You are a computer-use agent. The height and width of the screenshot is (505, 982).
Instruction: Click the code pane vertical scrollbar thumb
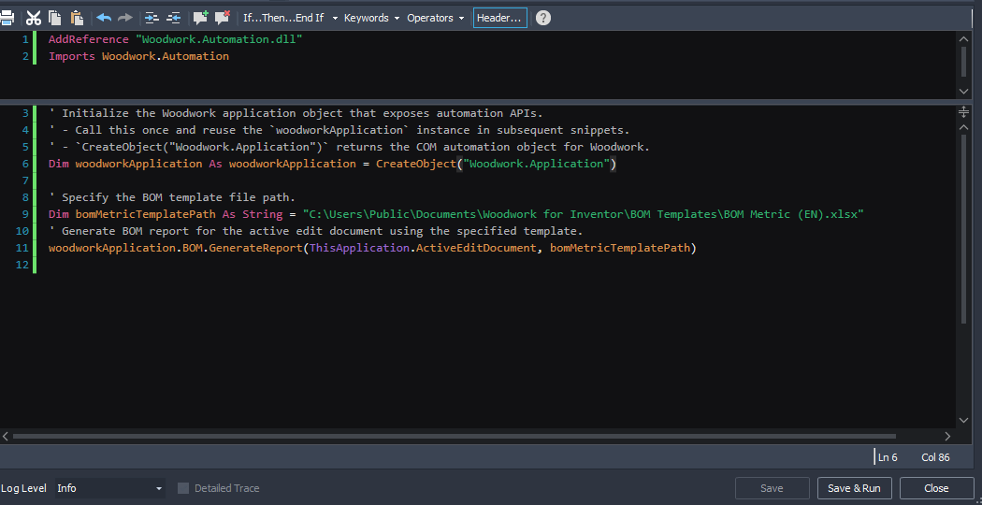[x=964, y=229]
